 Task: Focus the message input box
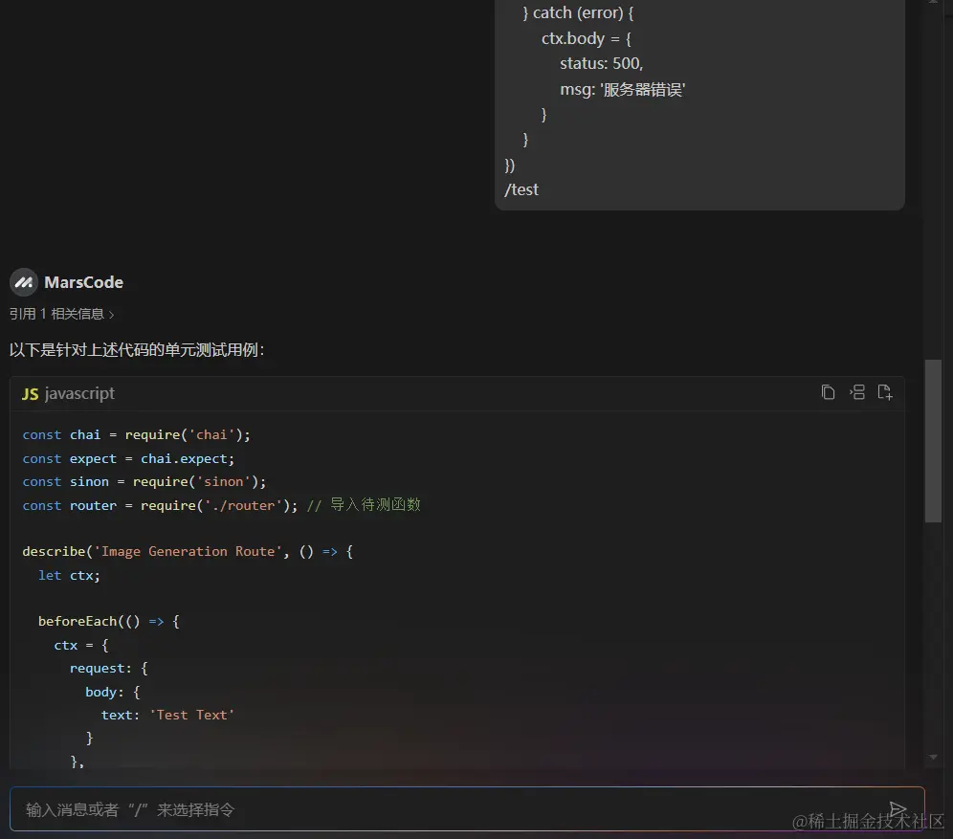[467, 809]
